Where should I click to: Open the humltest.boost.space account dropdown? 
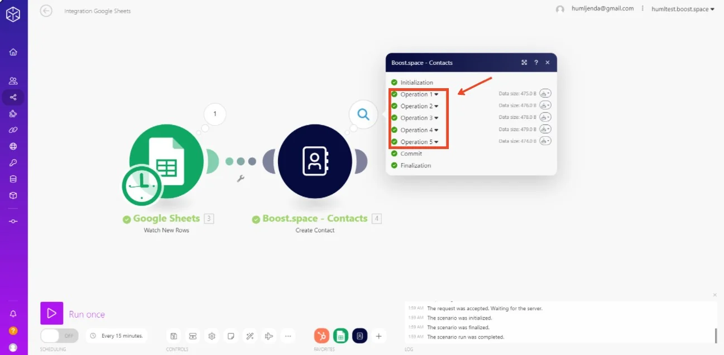(683, 9)
